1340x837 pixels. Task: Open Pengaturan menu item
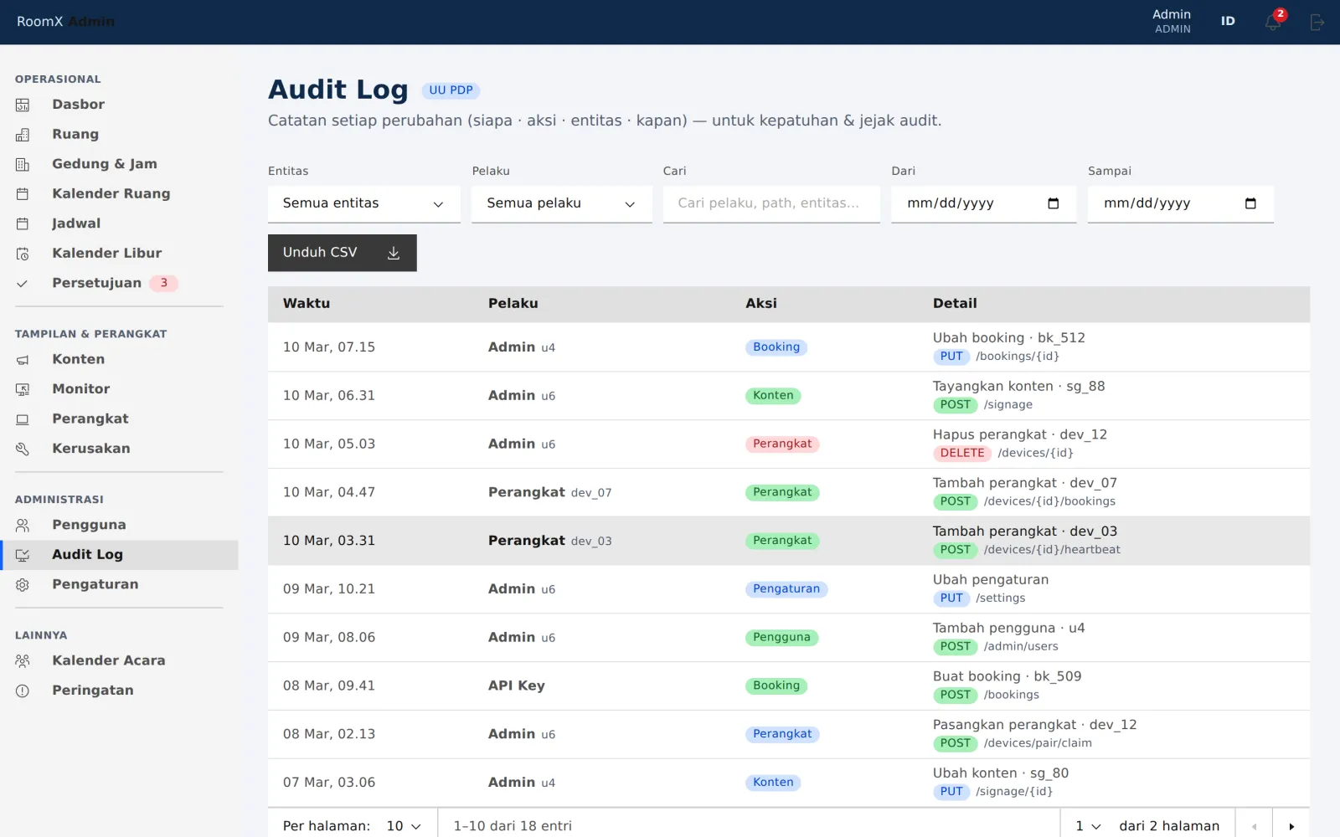(x=119, y=584)
